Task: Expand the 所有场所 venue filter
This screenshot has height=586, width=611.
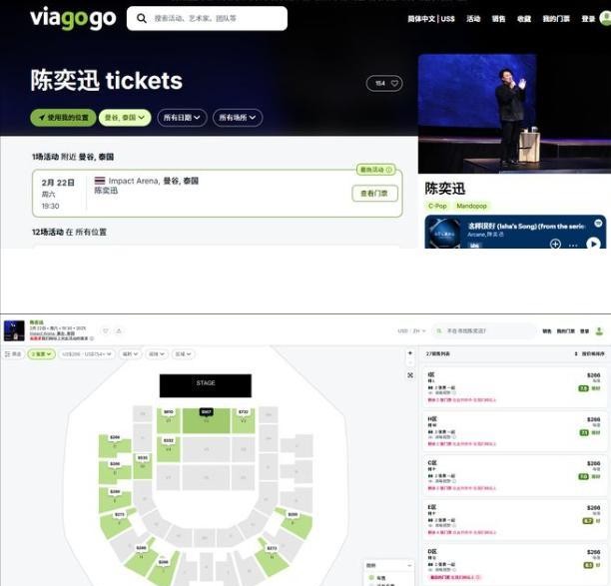Action: click(238, 118)
